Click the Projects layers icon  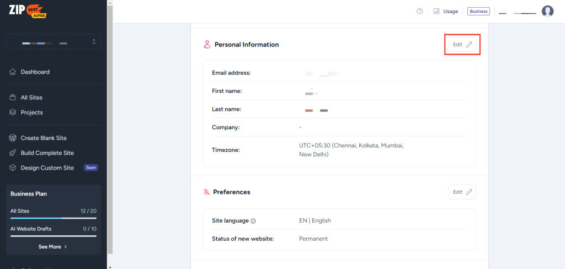click(13, 112)
